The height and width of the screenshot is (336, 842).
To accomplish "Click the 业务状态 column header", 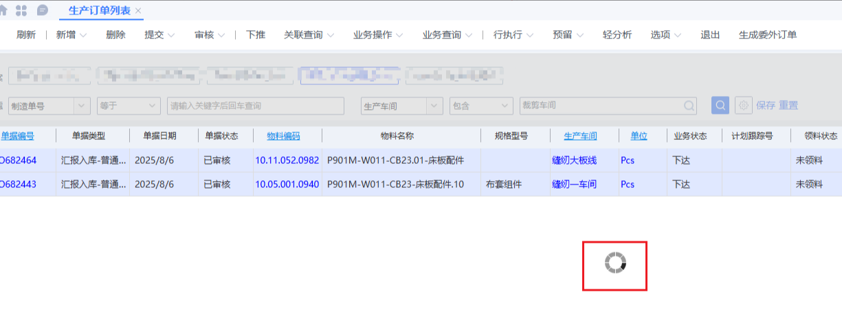I will [x=691, y=136].
